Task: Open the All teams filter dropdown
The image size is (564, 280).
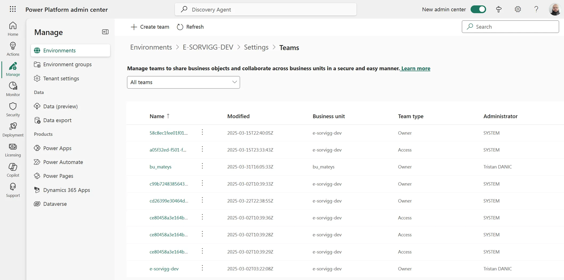Action: click(183, 82)
